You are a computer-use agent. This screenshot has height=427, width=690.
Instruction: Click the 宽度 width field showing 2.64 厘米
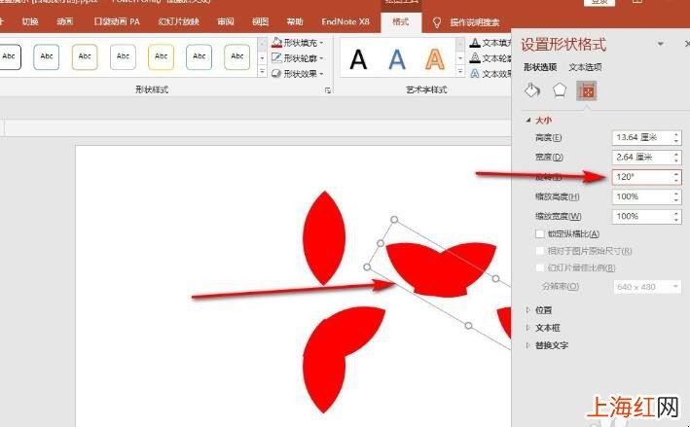point(647,157)
